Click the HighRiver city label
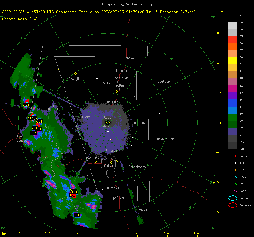The width and height of the screenshot is (254, 237). (x=117, y=198)
